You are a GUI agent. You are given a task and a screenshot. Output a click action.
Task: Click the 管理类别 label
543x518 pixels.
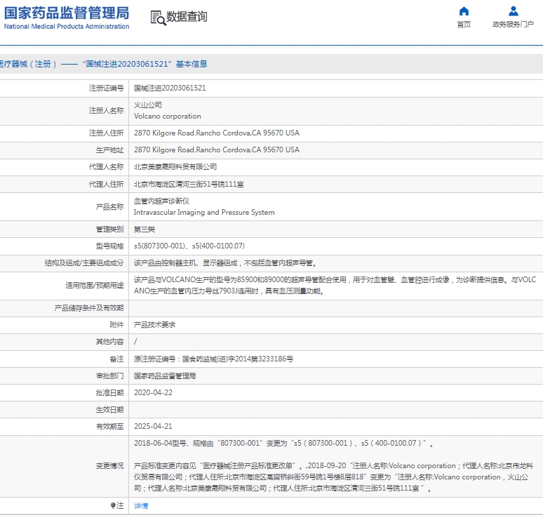point(109,229)
